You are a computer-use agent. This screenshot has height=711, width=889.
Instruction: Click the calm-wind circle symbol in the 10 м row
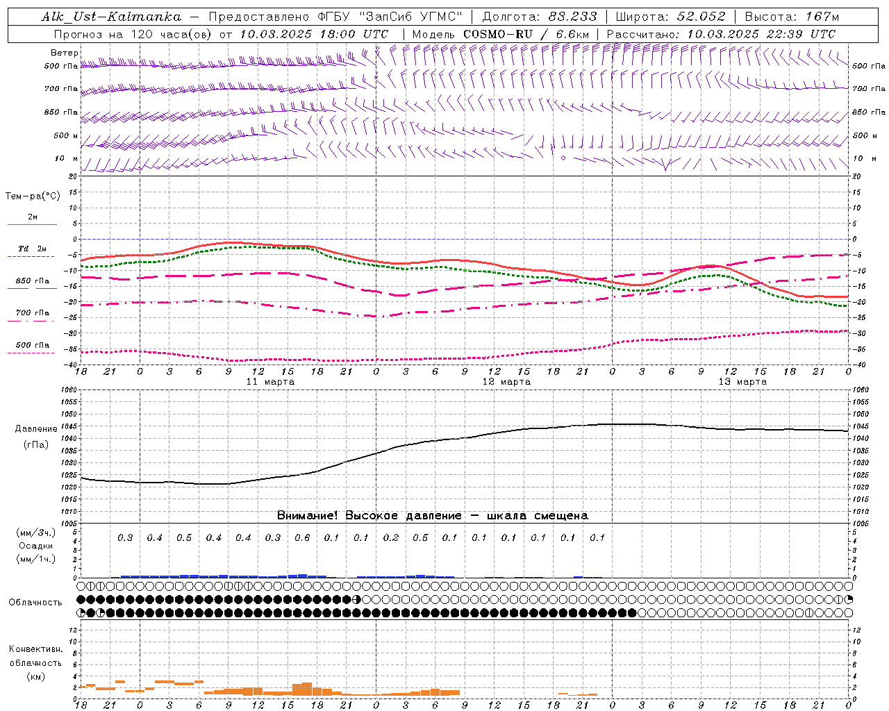563,158
